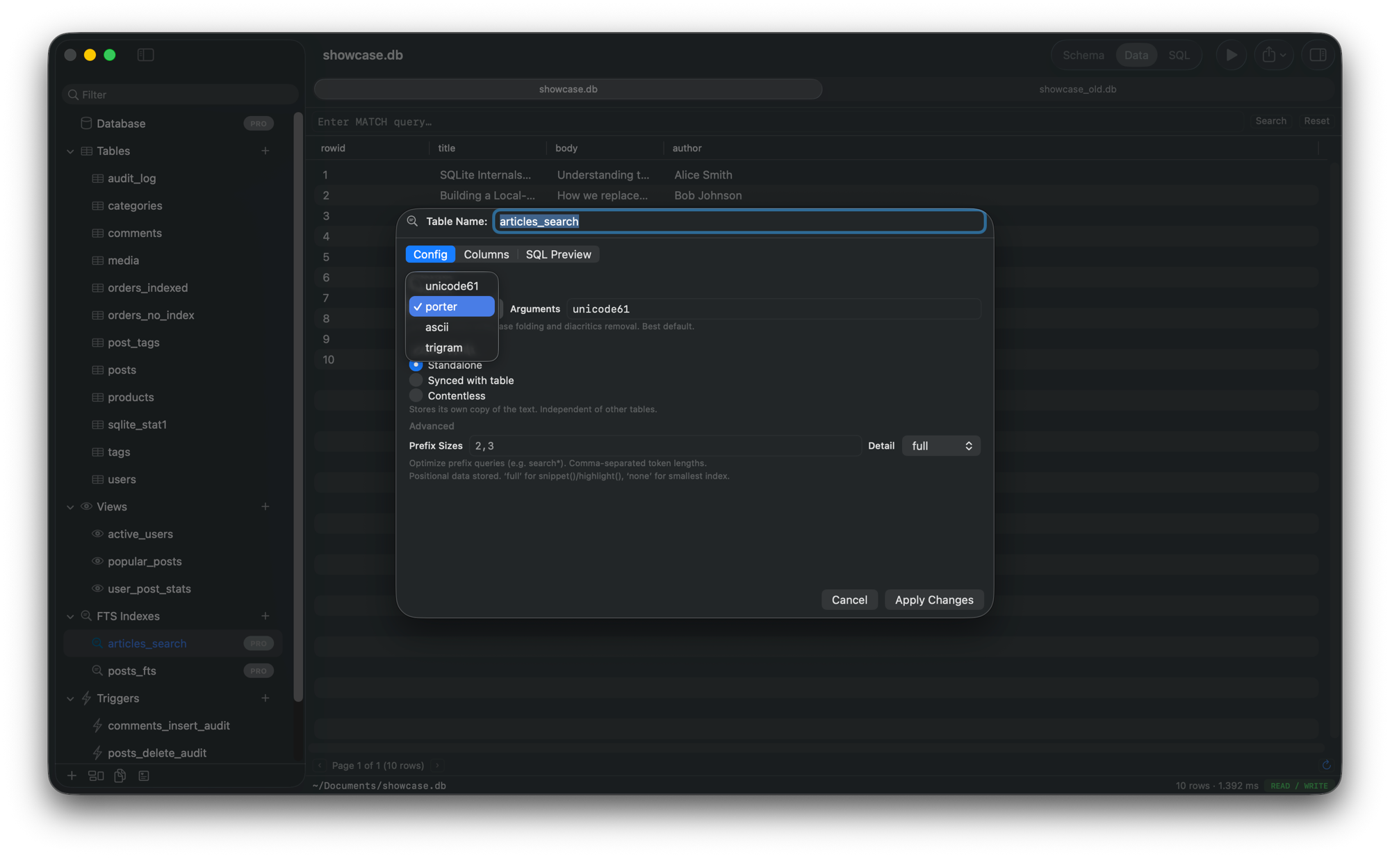Open the SQL Preview tab
Screen dimensions: 1390x858
pyautogui.click(x=558, y=254)
